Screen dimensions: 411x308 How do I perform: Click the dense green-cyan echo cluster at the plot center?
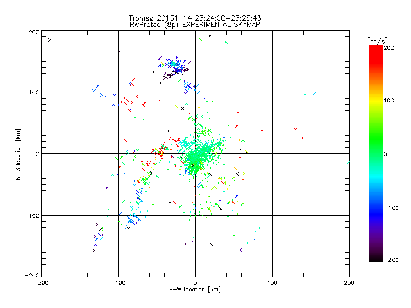pyautogui.click(x=198, y=155)
